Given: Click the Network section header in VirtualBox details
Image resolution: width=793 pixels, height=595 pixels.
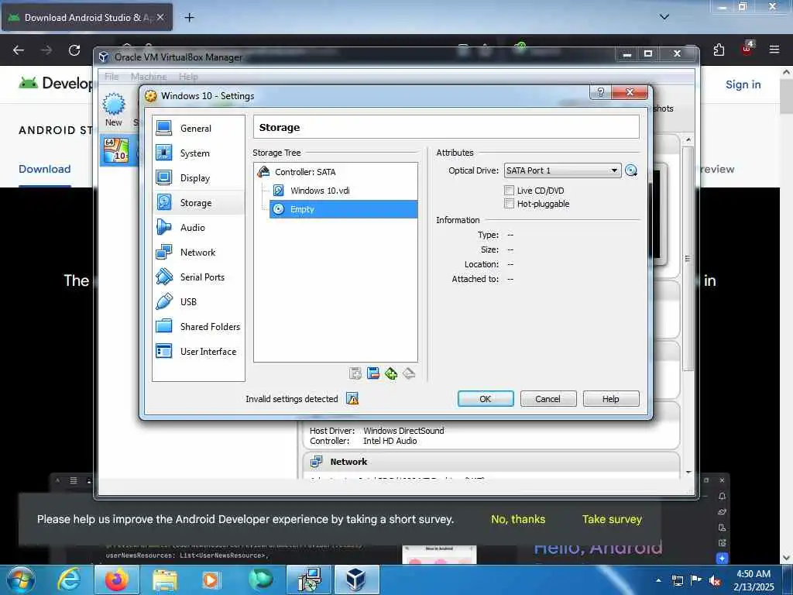Looking at the screenshot, I should (348, 462).
